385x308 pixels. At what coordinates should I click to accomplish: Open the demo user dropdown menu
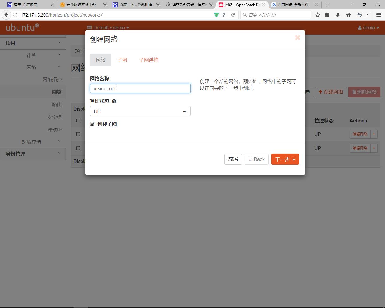[368, 28]
